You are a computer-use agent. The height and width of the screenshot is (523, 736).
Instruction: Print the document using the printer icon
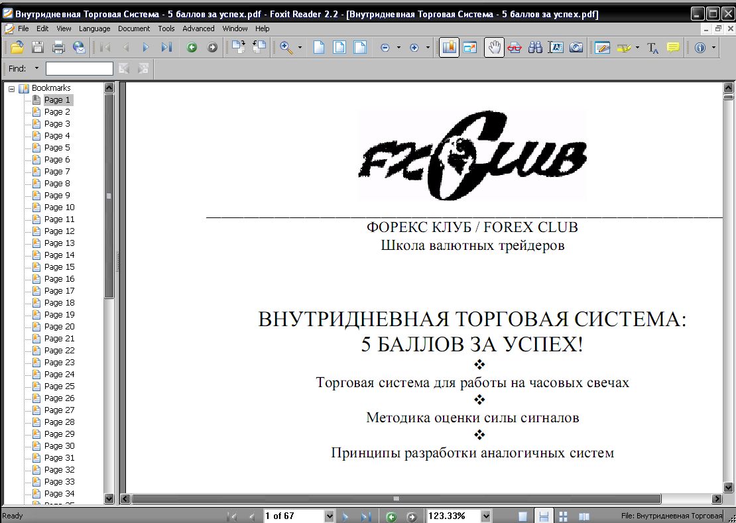58,47
